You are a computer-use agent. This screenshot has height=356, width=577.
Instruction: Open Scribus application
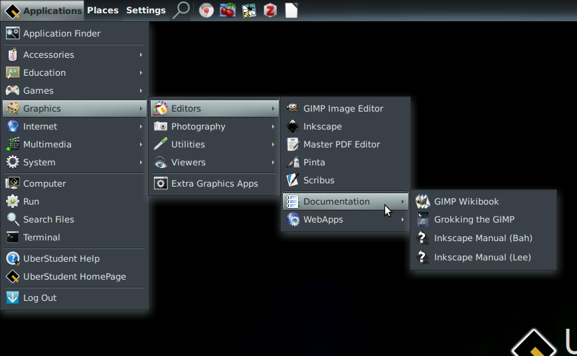point(319,180)
